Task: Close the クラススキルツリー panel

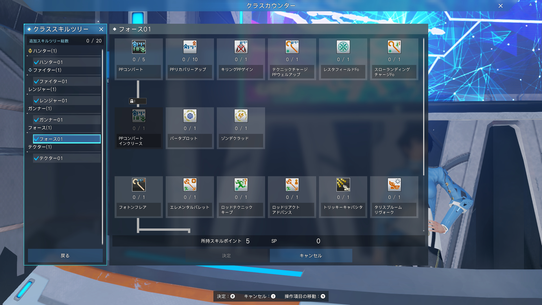Action: [x=101, y=29]
